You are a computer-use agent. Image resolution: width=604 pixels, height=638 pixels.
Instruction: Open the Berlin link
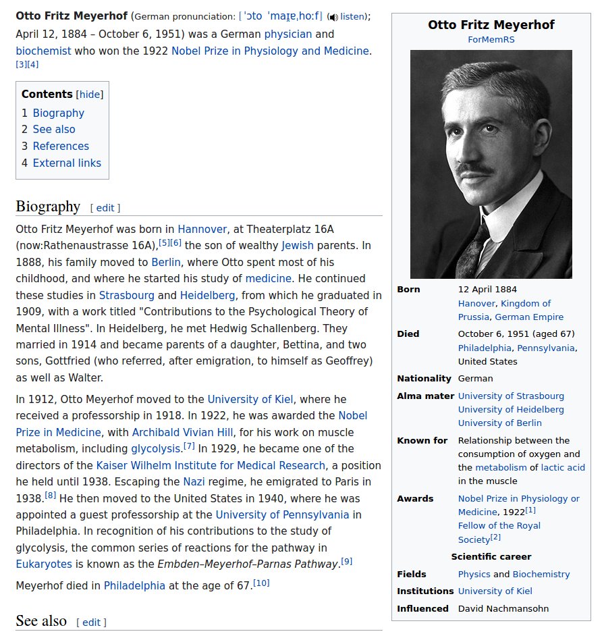click(x=166, y=262)
